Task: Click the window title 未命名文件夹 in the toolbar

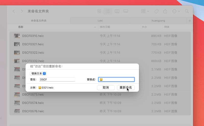Action: coord(38,11)
